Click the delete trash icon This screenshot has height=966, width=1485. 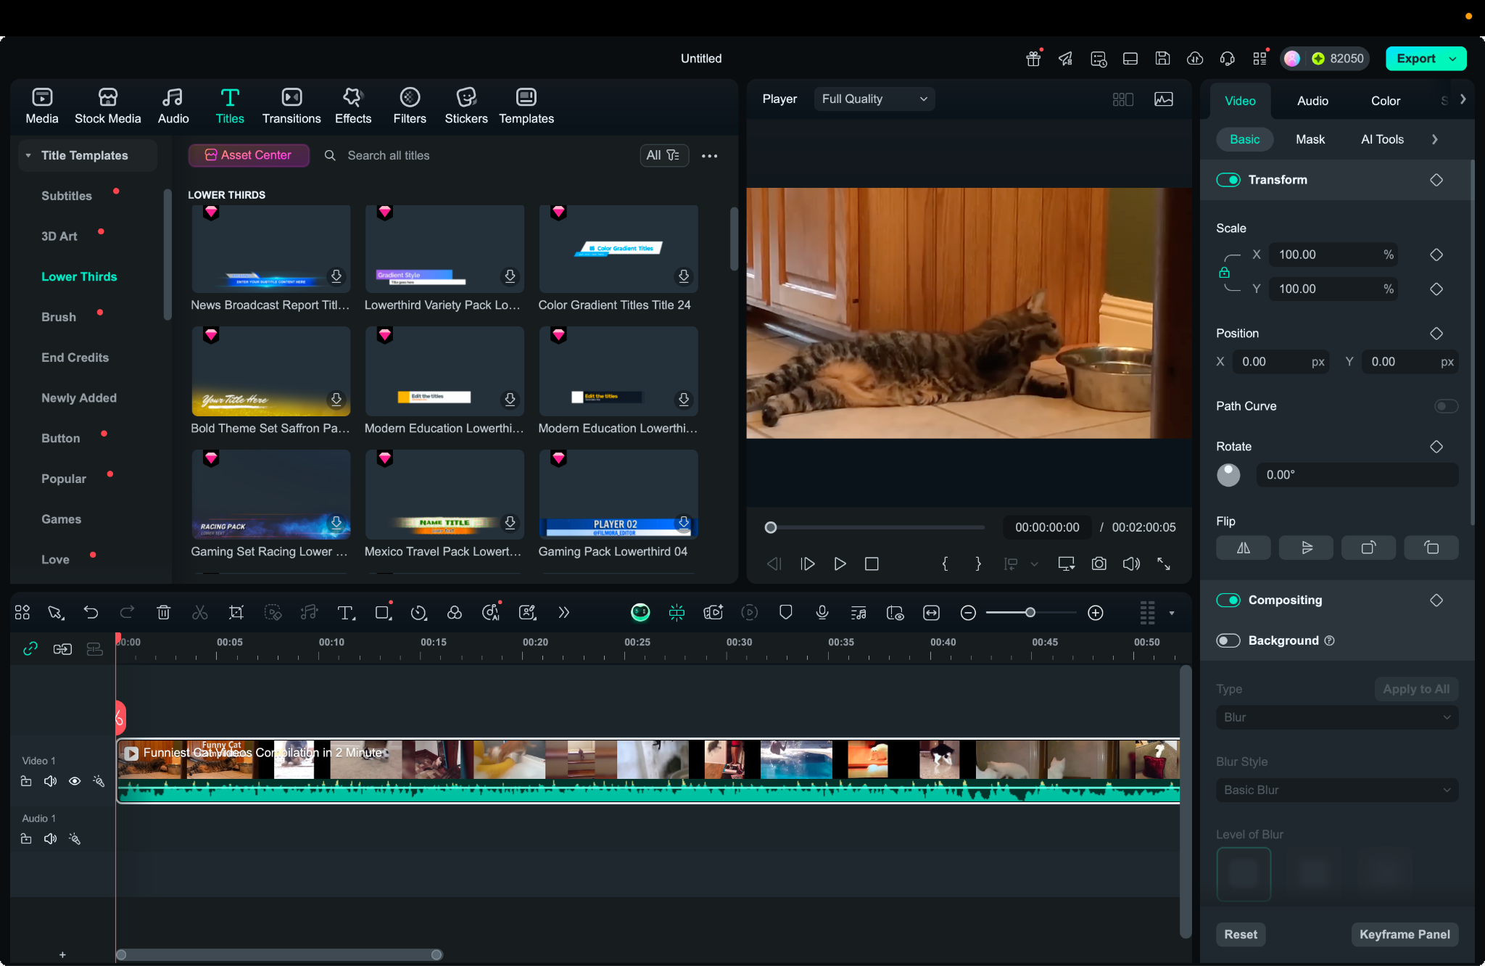(x=164, y=613)
